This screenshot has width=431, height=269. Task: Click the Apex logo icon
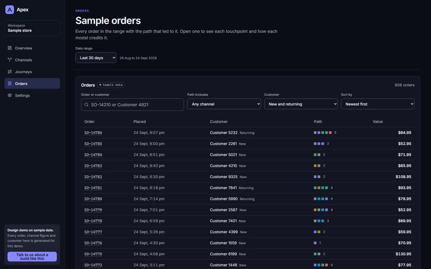click(x=10, y=10)
